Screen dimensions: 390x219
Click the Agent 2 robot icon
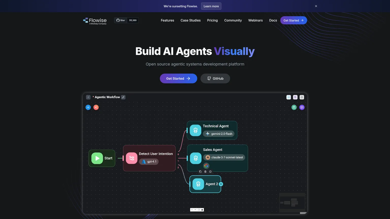pyautogui.click(x=198, y=184)
